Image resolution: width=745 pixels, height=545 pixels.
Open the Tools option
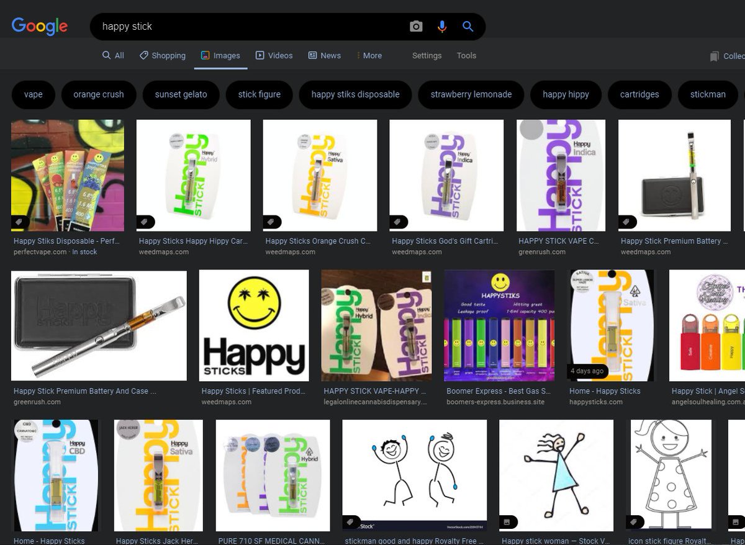pos(466,55)
